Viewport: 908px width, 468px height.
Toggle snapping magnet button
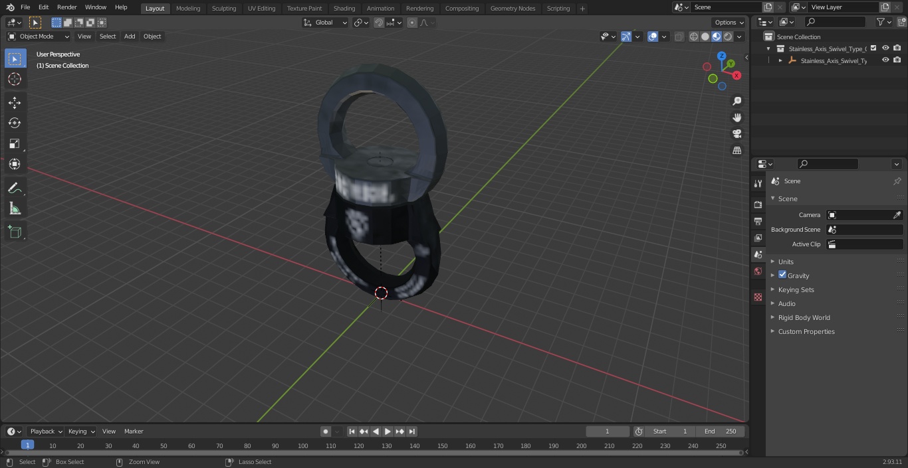click(x=379, y=23)
